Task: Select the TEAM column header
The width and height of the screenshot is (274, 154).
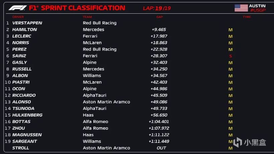Action: click(x=87, y=17)
